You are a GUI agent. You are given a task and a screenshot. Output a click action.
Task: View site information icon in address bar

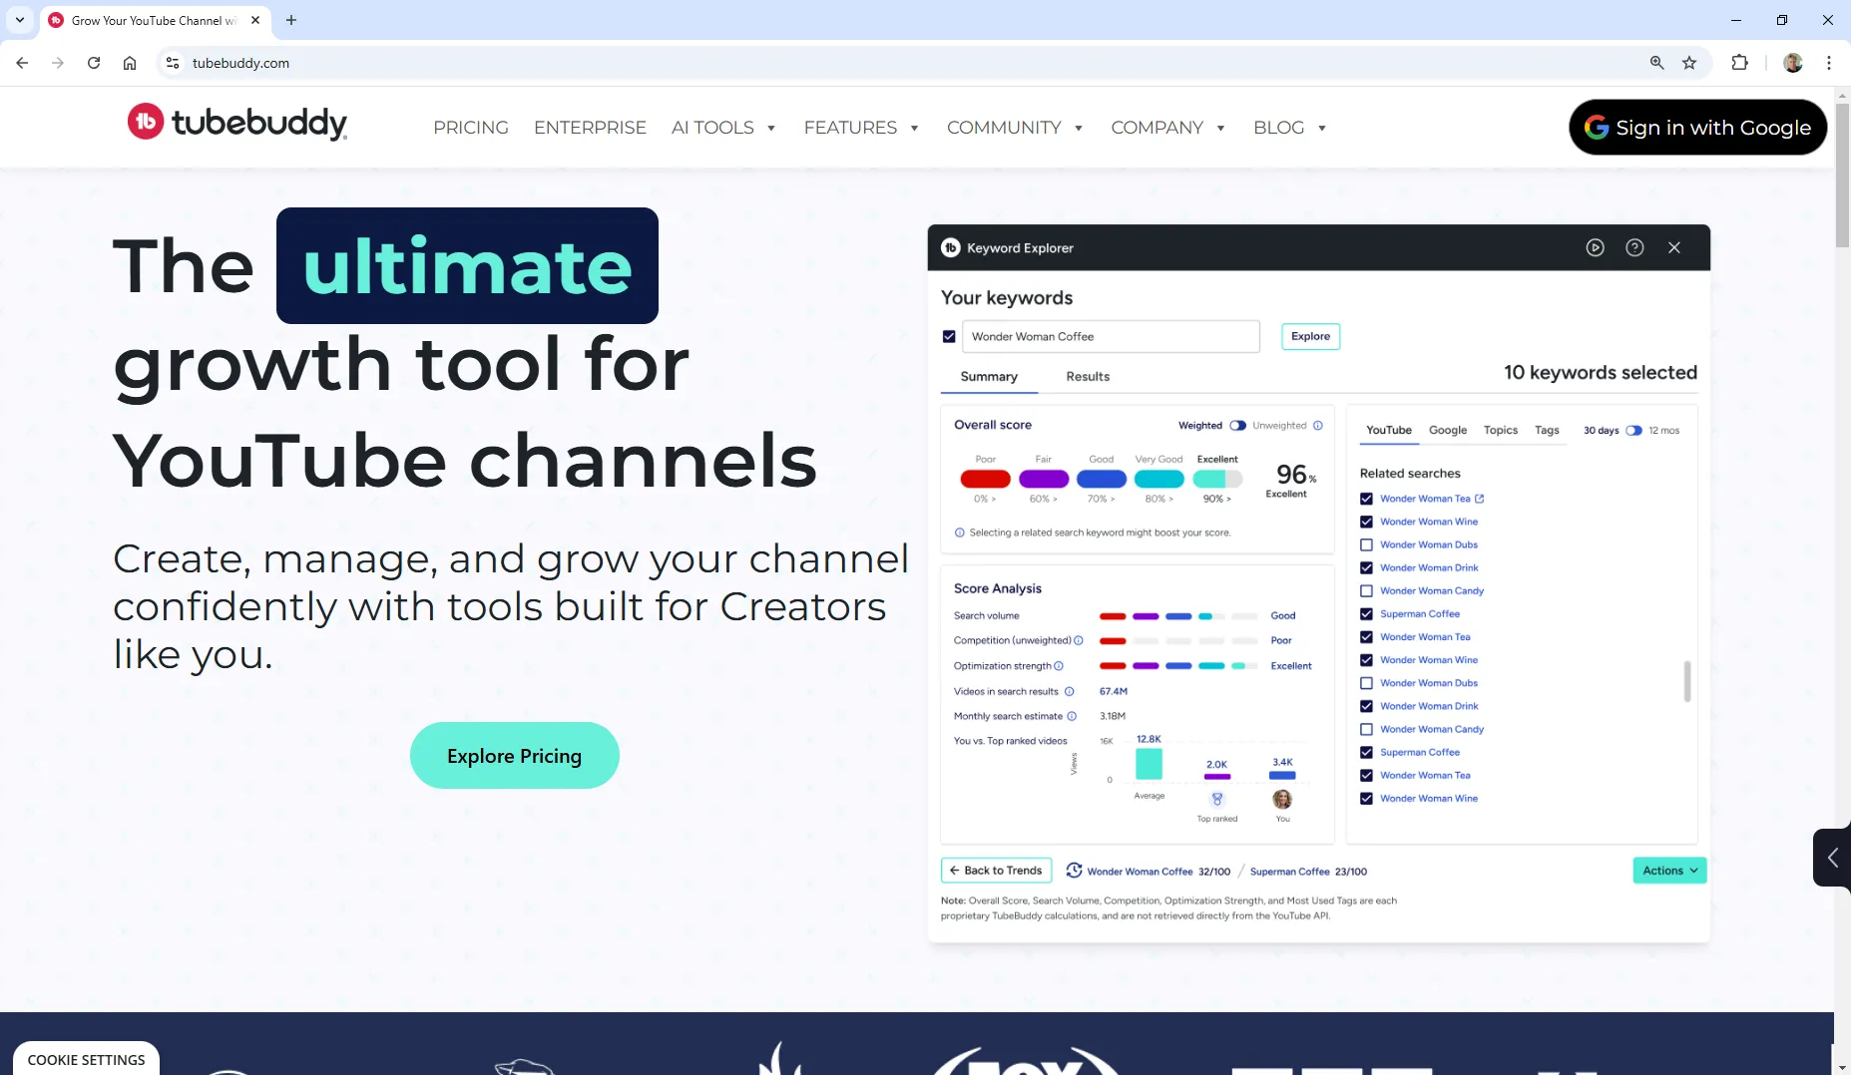coord(173,63)
